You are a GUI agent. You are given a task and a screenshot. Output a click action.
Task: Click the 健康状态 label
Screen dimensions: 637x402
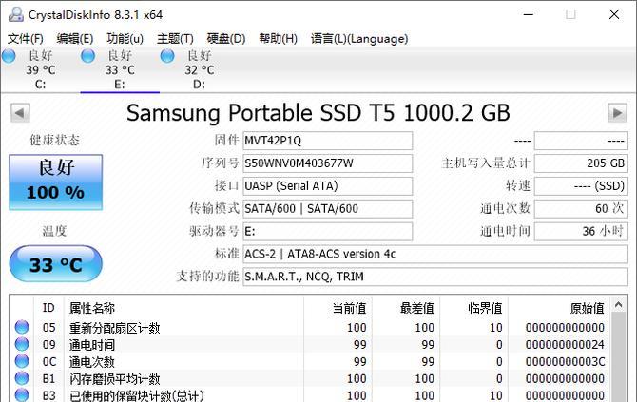point(54,140)
